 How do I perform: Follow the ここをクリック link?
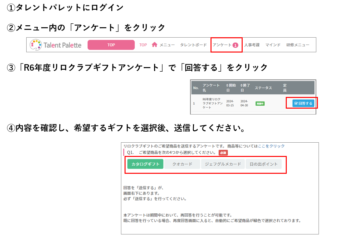point(271,146)
